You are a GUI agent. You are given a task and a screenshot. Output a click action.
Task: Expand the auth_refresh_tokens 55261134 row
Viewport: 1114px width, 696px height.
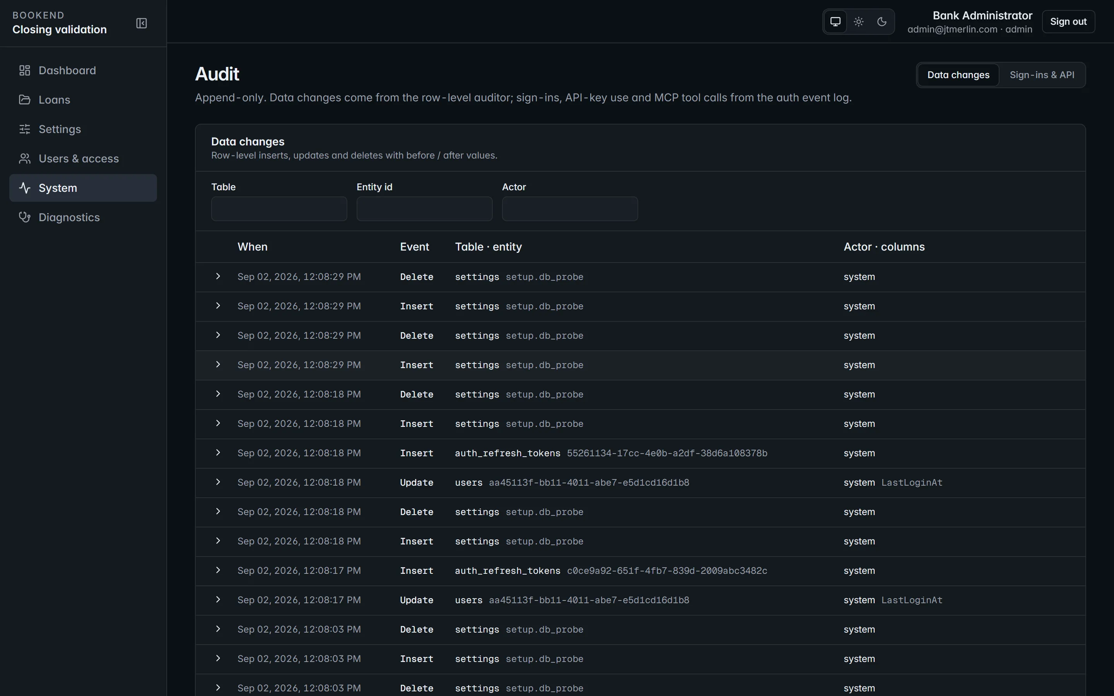pyautogui.click(x=218, y=453)
